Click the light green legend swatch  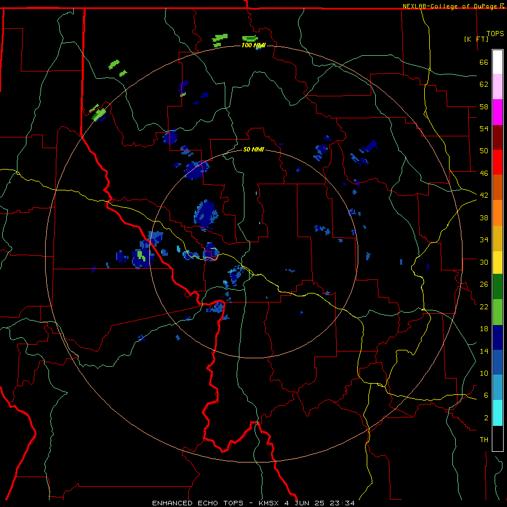click(497, 312)
